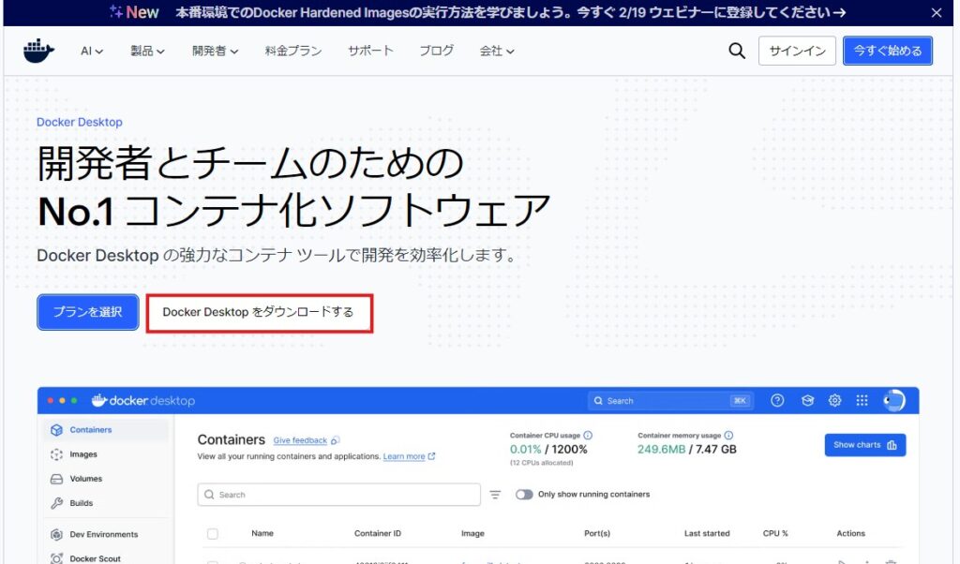Click the Learning center graduation cap icon
This screenshot has width=960, height=564.
tap(806, 400)
